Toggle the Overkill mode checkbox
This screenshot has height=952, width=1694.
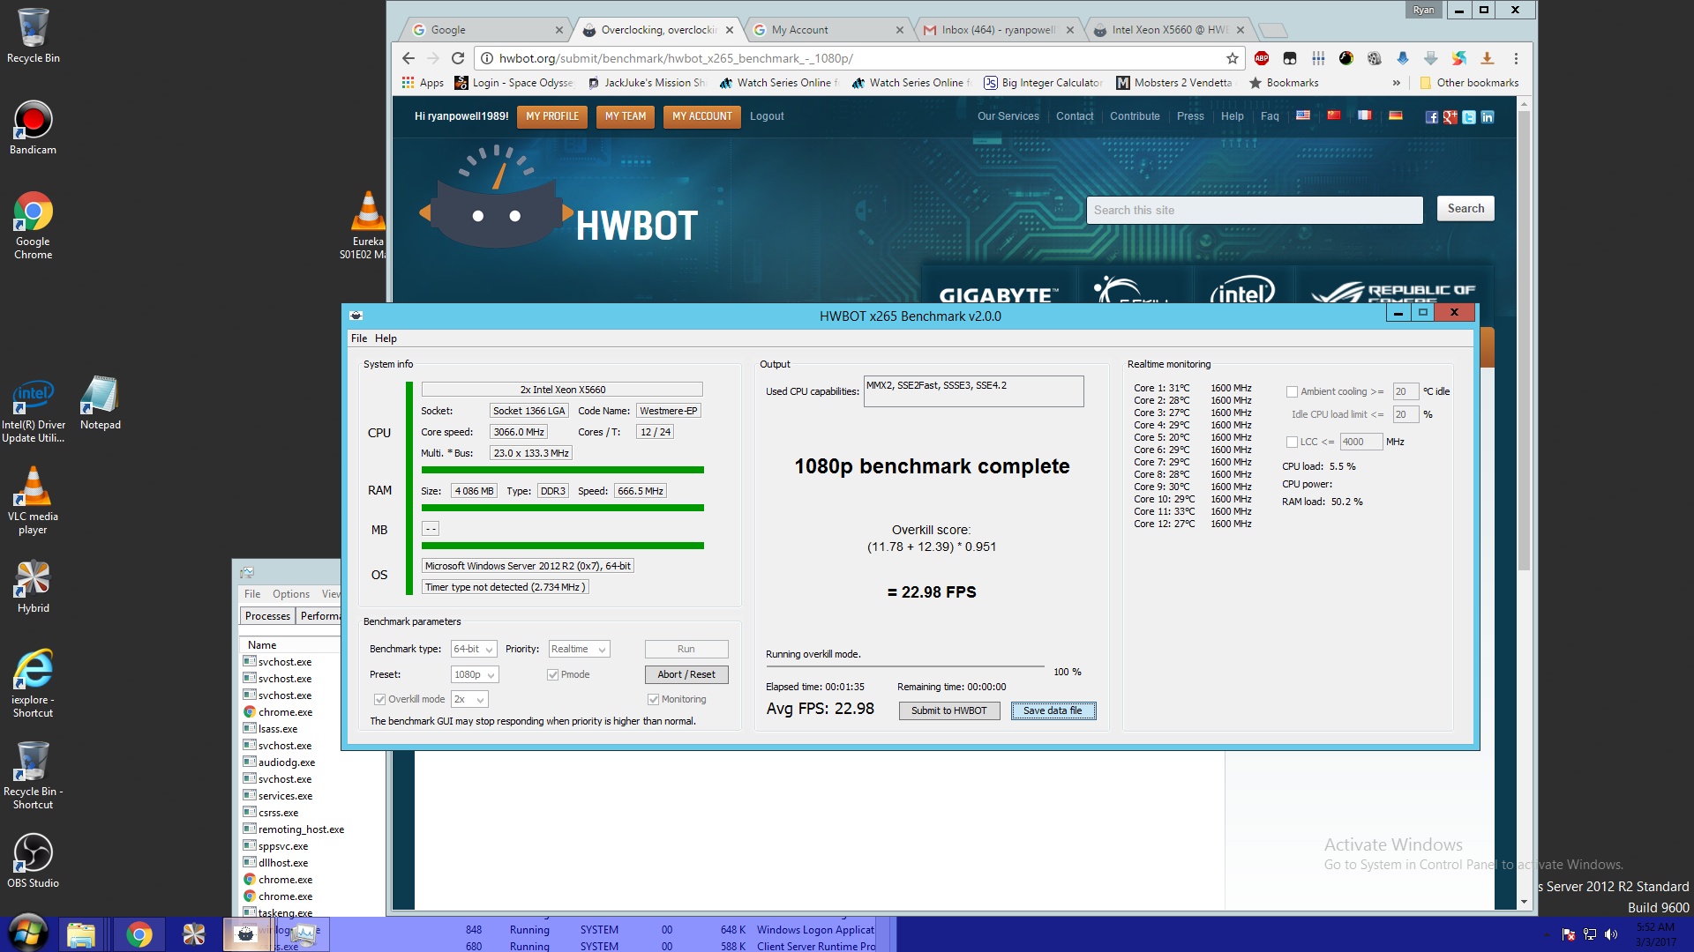tap(379, 700)
